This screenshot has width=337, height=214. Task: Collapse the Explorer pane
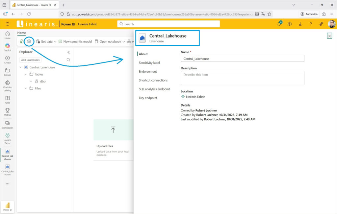[68, 52]
